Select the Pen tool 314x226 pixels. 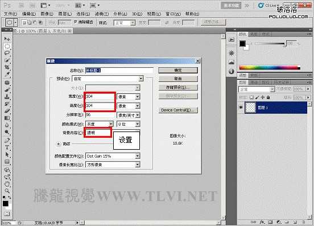7,140
